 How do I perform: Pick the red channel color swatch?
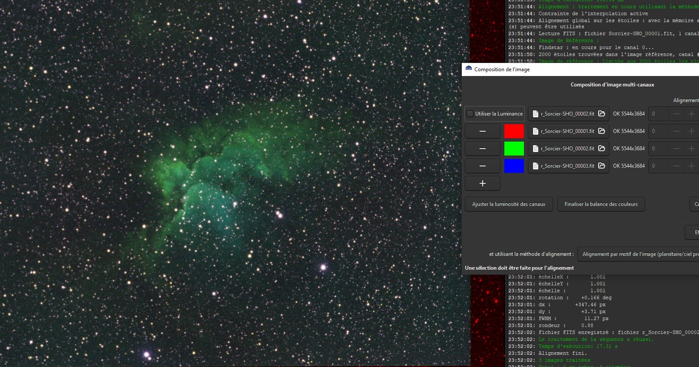click(x=514, y=131)
